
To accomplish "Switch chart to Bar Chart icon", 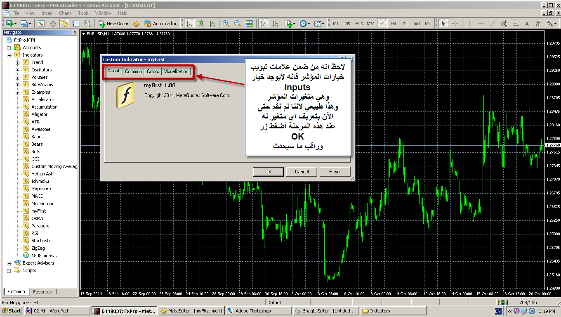I will (189, 24).
